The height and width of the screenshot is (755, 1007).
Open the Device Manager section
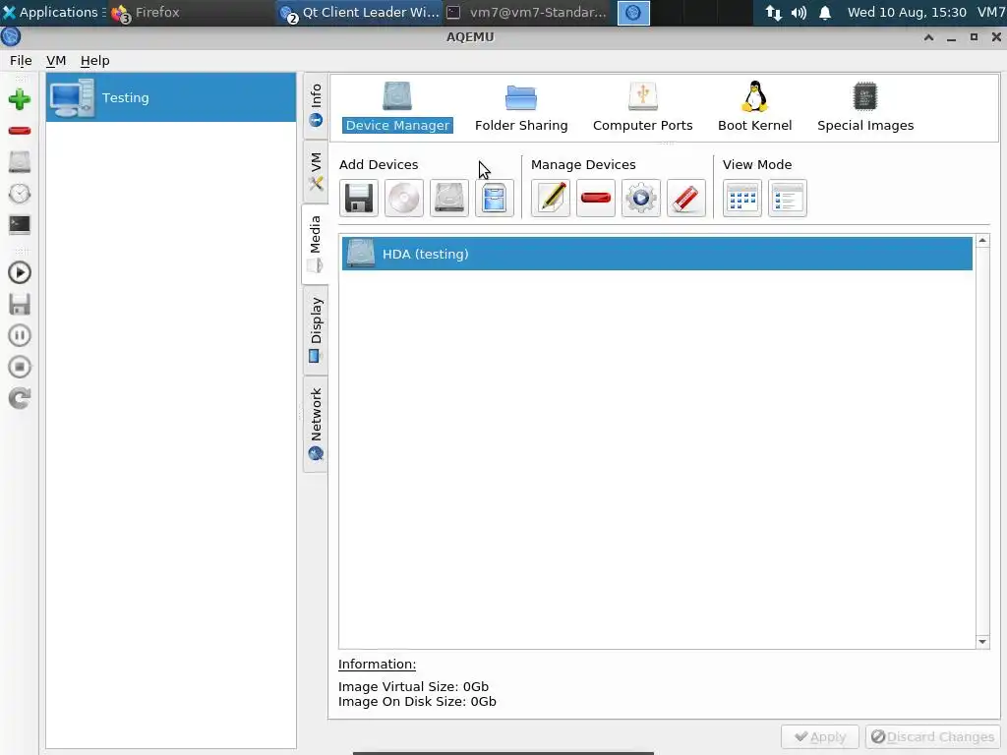click(397, 107)
